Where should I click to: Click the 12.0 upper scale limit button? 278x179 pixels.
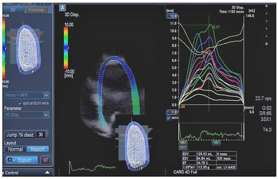click(173, 16)
